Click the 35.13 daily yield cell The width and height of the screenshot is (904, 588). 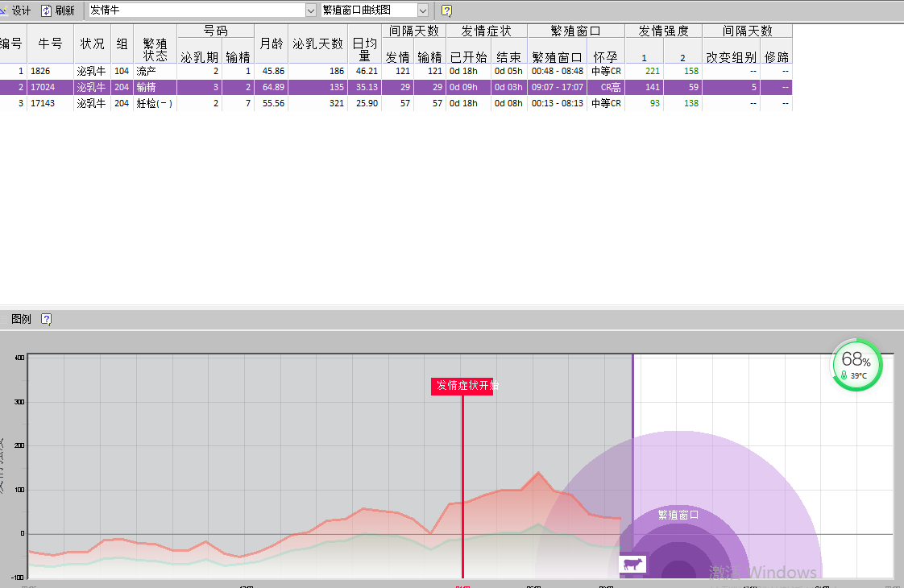(364, 87)
